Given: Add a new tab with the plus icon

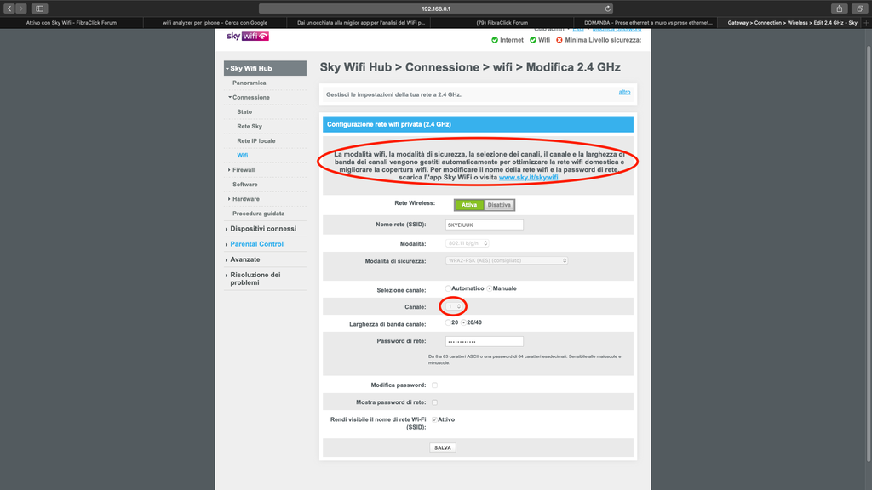Looking at the screenshot, I should [x=866, y=23].
